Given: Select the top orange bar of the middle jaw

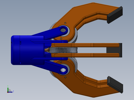Looking at the screenshot, I should pyautogui.click(x=85, y=45).
